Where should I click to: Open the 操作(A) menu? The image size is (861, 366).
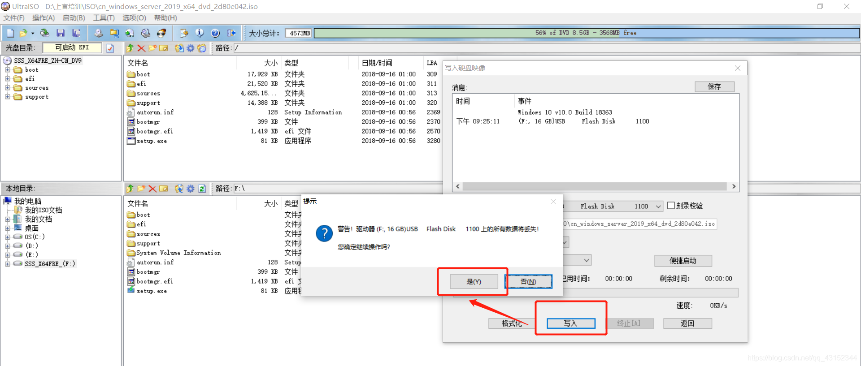coord(43,18)
